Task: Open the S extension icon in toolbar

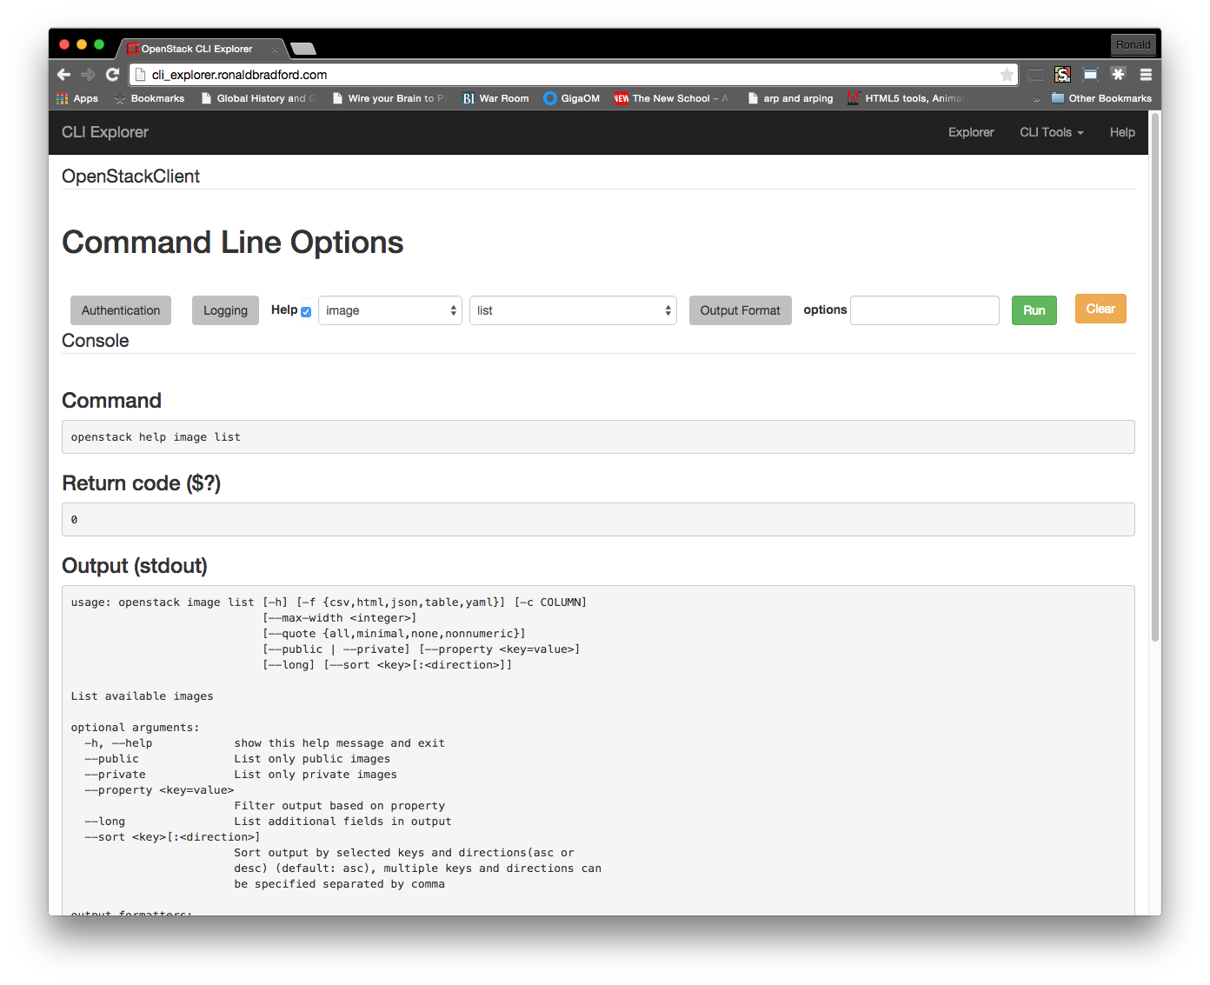Action: tap(1062, 75)
